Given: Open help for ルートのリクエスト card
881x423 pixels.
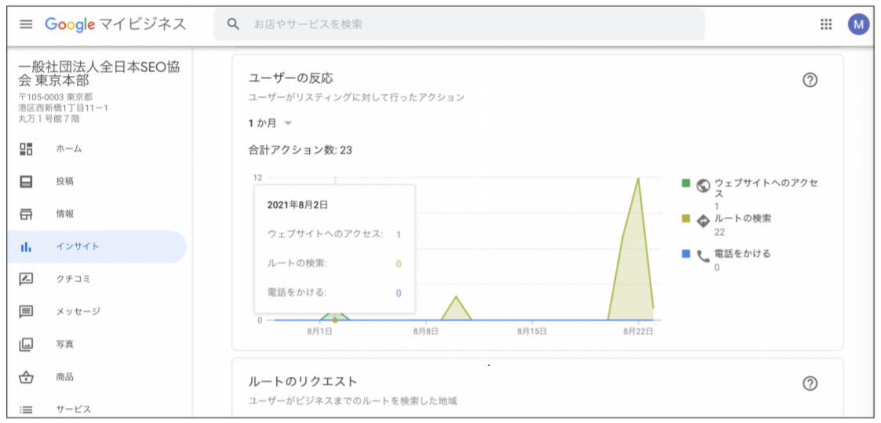Looking at the screenshot, I should pos(810,383).
